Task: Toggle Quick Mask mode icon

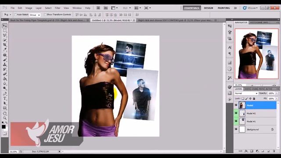Action: 5,133
